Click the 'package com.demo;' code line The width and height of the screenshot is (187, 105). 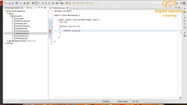[63, 11]
